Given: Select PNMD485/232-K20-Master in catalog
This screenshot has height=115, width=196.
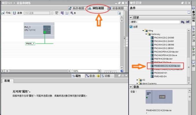Looking at the screenshot, I should [x=167, y=66].
